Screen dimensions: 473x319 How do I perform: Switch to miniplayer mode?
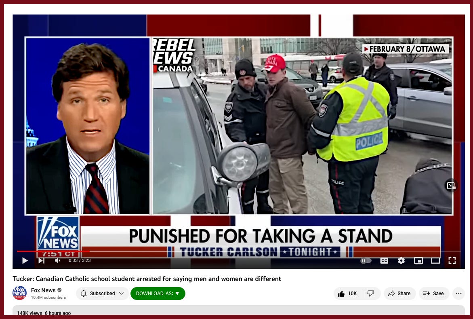418,260
